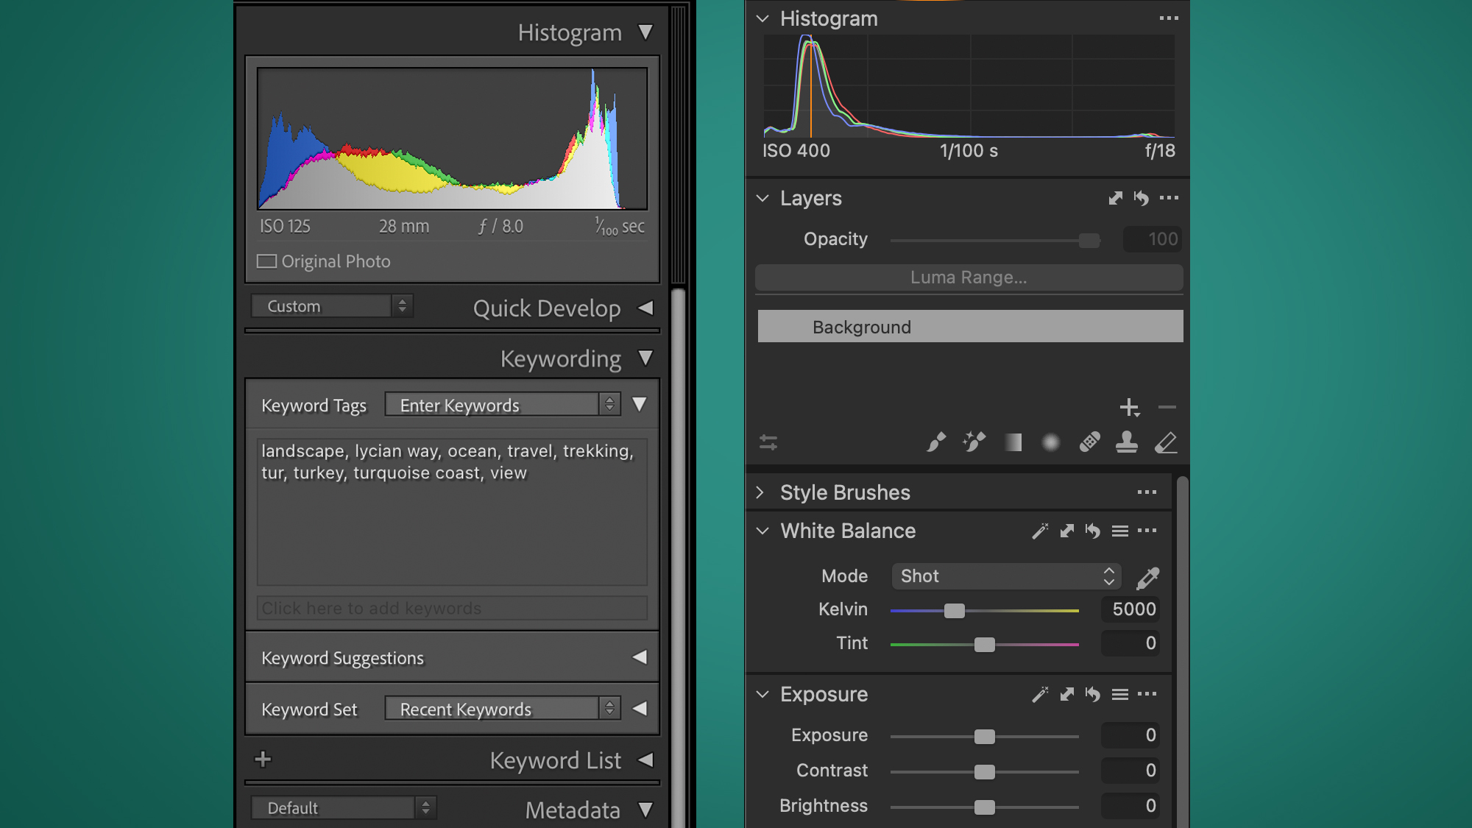The height and width of the screenshot is (828, 1472).
Task: Select the Magic Brush tool
Action: coord(974,442)
